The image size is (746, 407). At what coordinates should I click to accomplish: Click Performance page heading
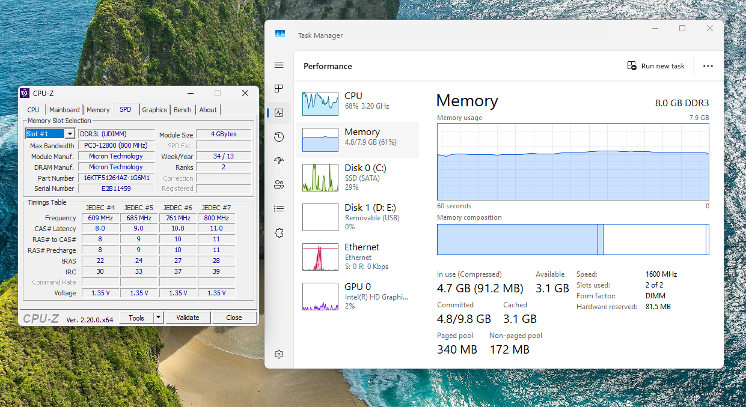click(328, 66)
